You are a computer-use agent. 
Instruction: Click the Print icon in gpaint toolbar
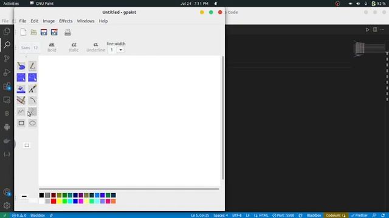point(67,32)
